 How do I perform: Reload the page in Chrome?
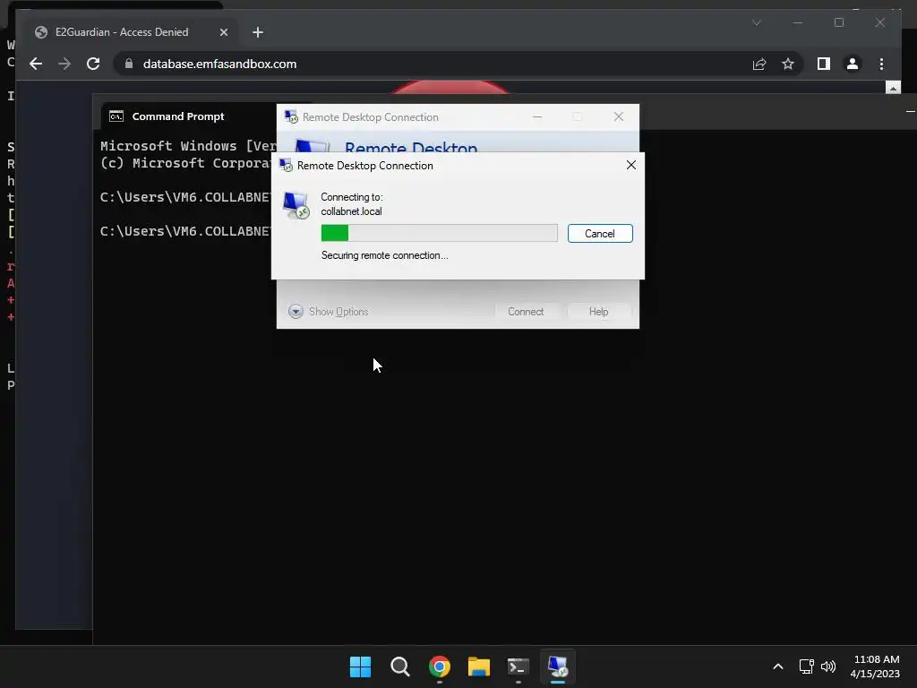[93, 64]
